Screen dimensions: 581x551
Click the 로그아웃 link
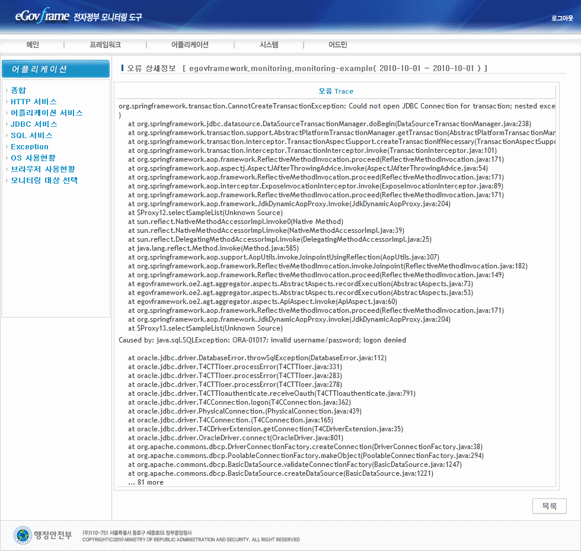point(562,18)
